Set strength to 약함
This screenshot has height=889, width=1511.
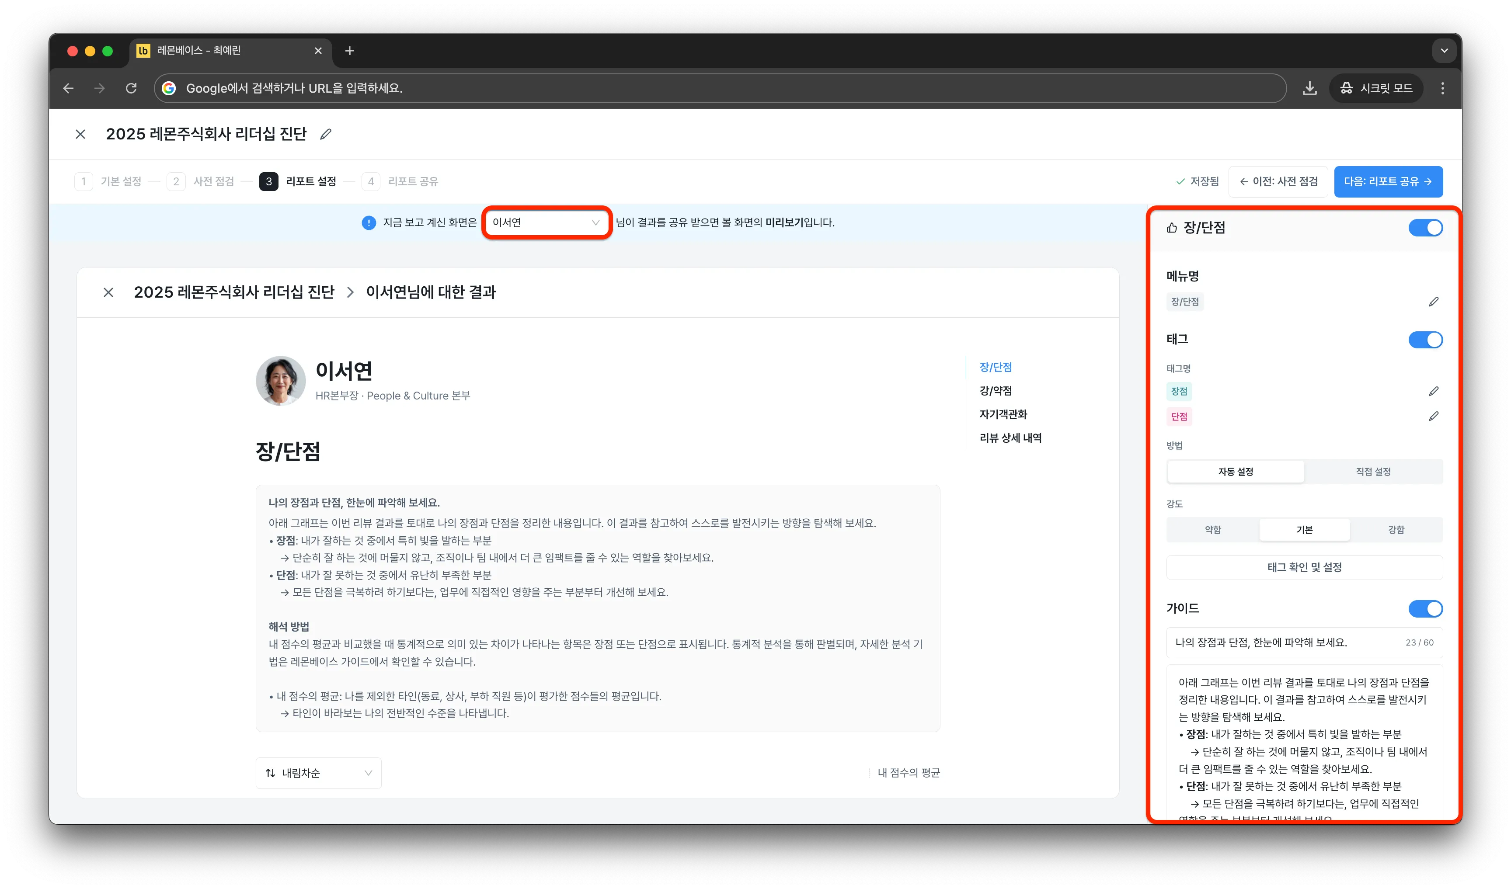(x=1212, y=530)
